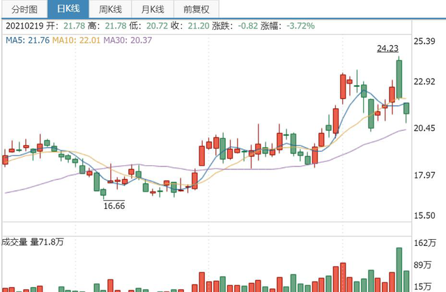Image resolution: width=446 pixels, height=292 pixels.
Task: Click the percent change -3.72%
Action: [x=300, y=26]
